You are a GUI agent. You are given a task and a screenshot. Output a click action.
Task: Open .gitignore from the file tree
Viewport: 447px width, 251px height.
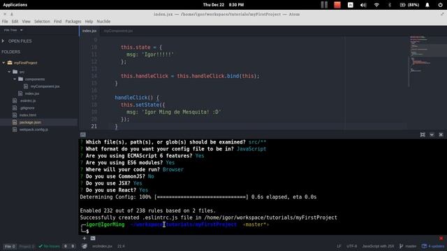coord(27,108)
